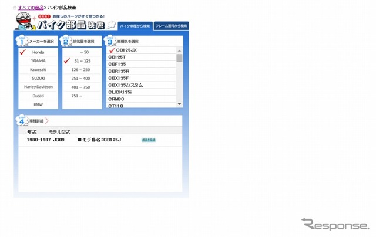
Task: Click the helmeted rider mascot icon
Action: coord(25,21)
